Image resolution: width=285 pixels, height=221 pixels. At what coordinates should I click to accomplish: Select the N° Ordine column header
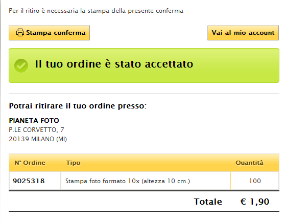tap(30, 163)
